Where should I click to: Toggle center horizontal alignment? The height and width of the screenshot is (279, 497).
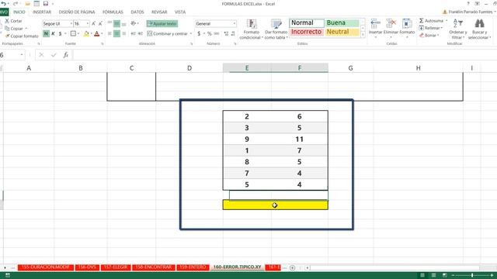click(x=116, y=33)
